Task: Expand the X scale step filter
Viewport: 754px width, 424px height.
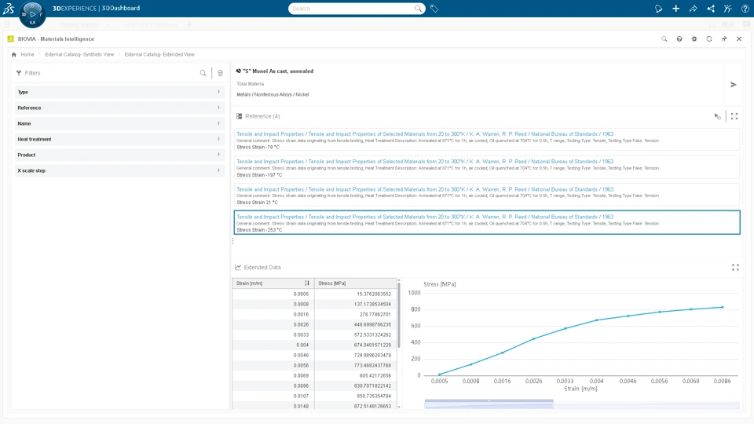Action: click(119, 170)
